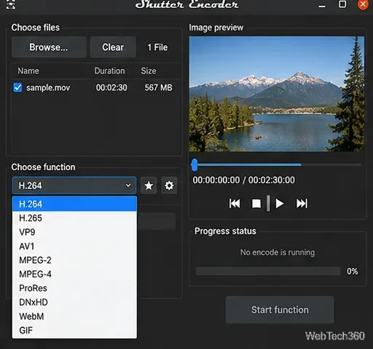Stop the preview playback
Viewport: 373px width, 349px height.
coord(256,204)
